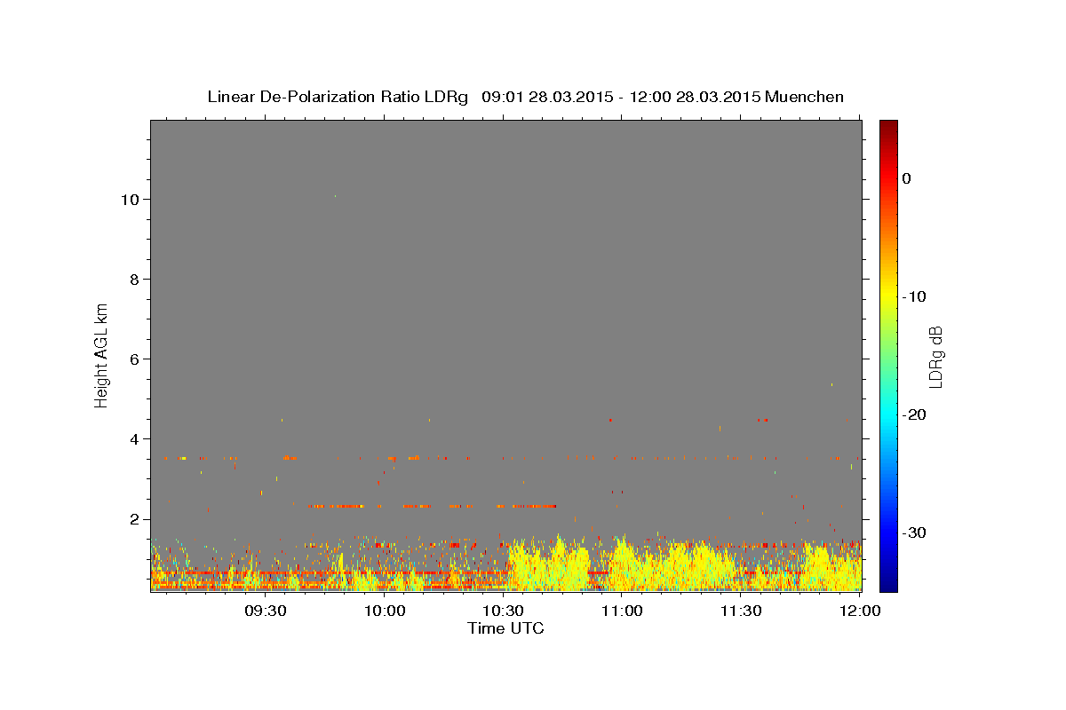Click the height tick label 8

pos(134,280)
